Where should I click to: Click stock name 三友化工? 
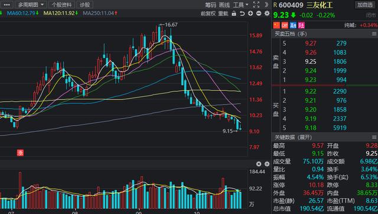coord(320,5)
